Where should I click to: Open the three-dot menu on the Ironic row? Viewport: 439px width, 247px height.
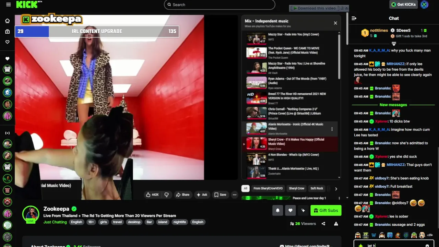click(332, 129)
